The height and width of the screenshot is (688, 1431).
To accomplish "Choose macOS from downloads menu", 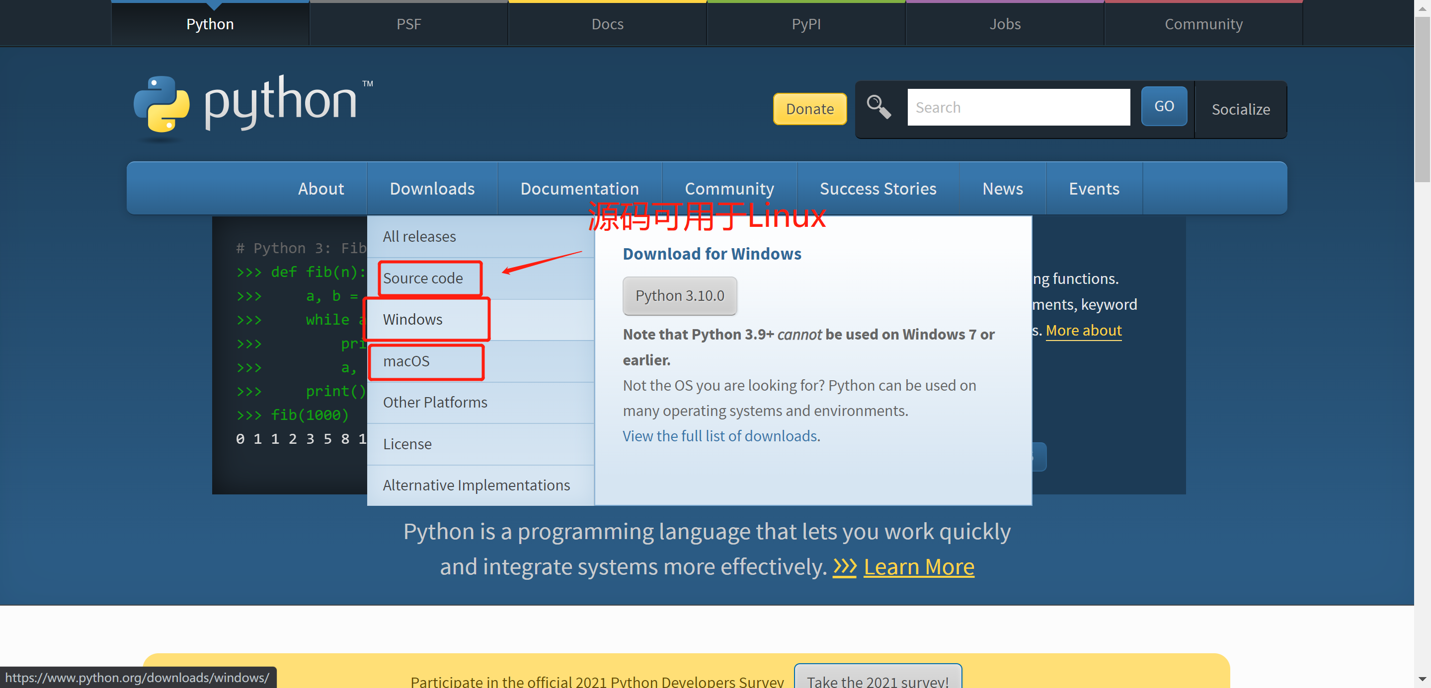I will tap(406, 361).
